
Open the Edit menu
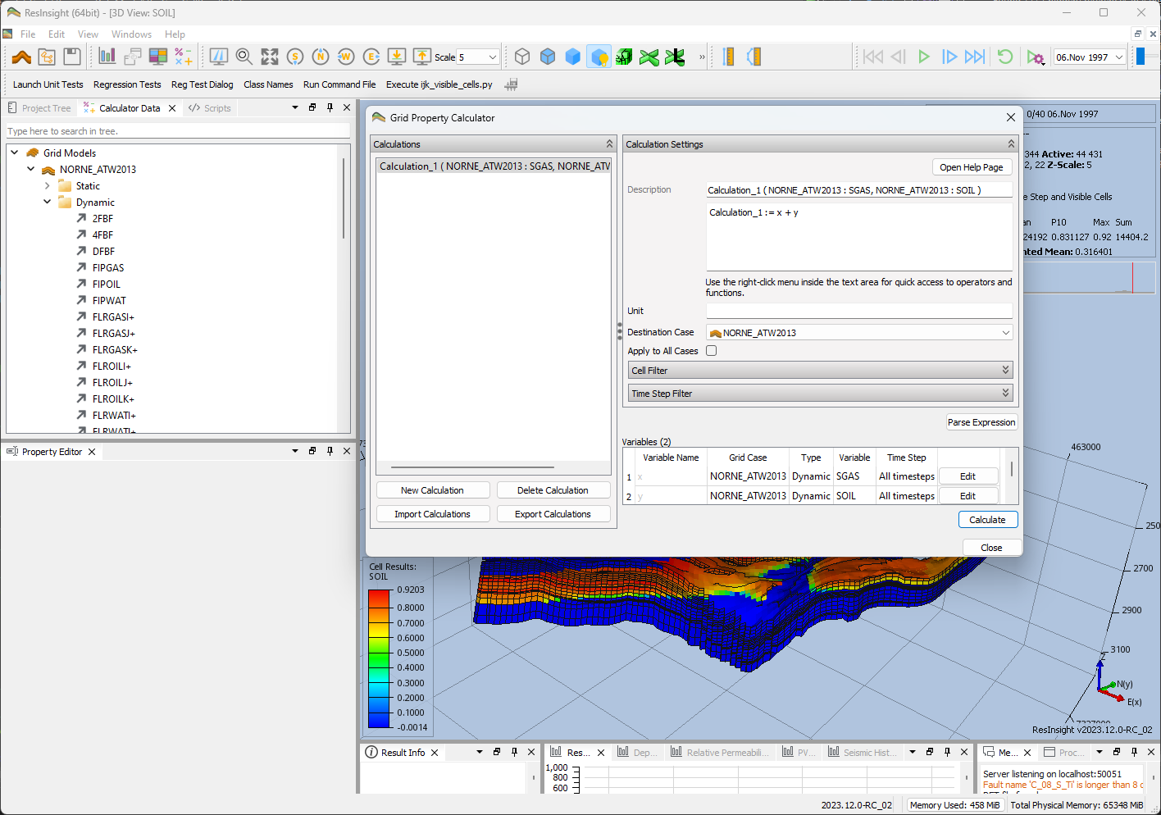point(57,34)
